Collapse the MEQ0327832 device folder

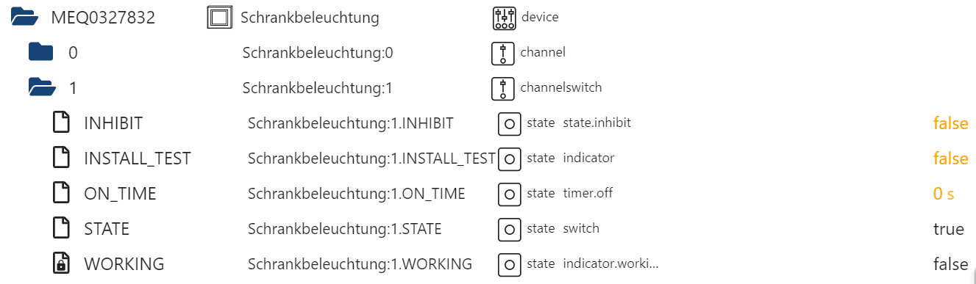pos(24,18)
